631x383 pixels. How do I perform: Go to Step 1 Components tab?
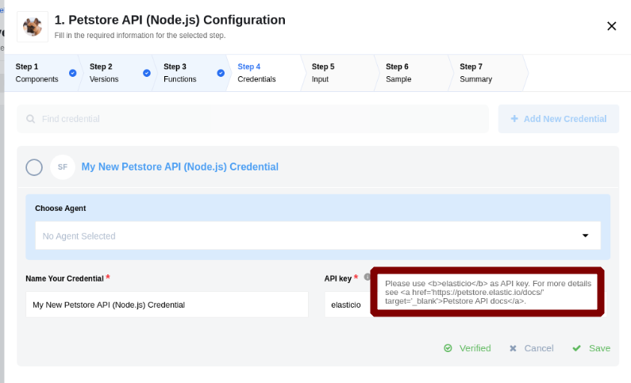coord(40,73)
